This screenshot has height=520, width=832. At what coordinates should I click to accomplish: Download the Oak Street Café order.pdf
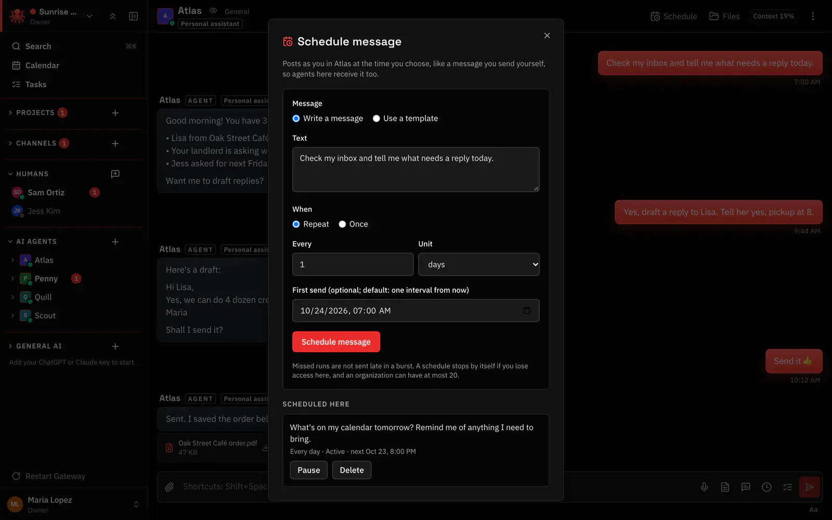coord(265,448)
